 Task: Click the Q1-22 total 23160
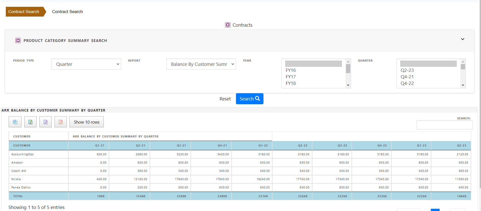(x=263, y=196)
